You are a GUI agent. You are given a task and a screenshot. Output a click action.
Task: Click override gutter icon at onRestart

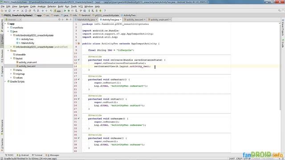[x=79, y=79]
